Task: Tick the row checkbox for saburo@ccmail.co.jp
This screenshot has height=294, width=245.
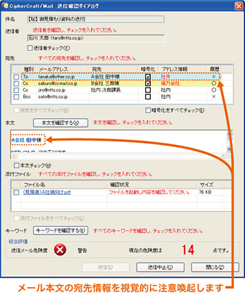Action: [16, 83]
